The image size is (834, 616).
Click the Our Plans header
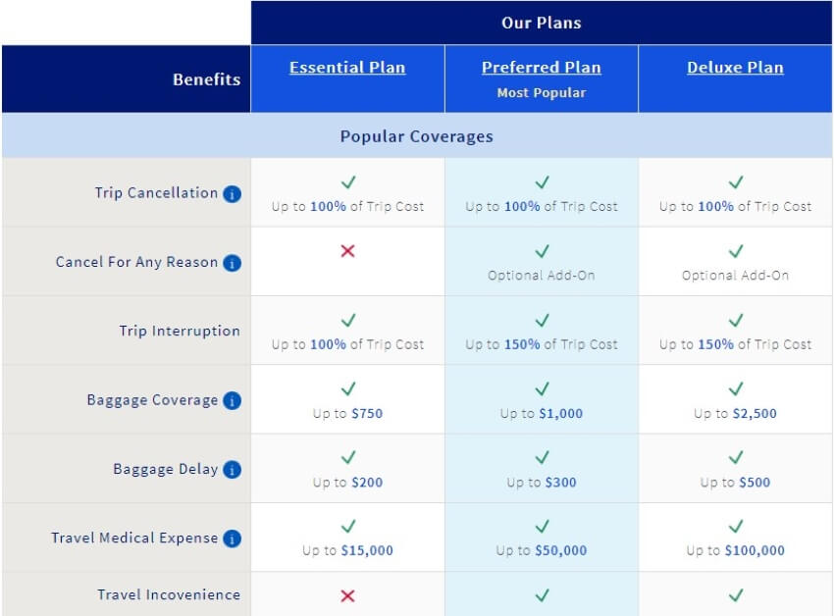pos(542,23)
